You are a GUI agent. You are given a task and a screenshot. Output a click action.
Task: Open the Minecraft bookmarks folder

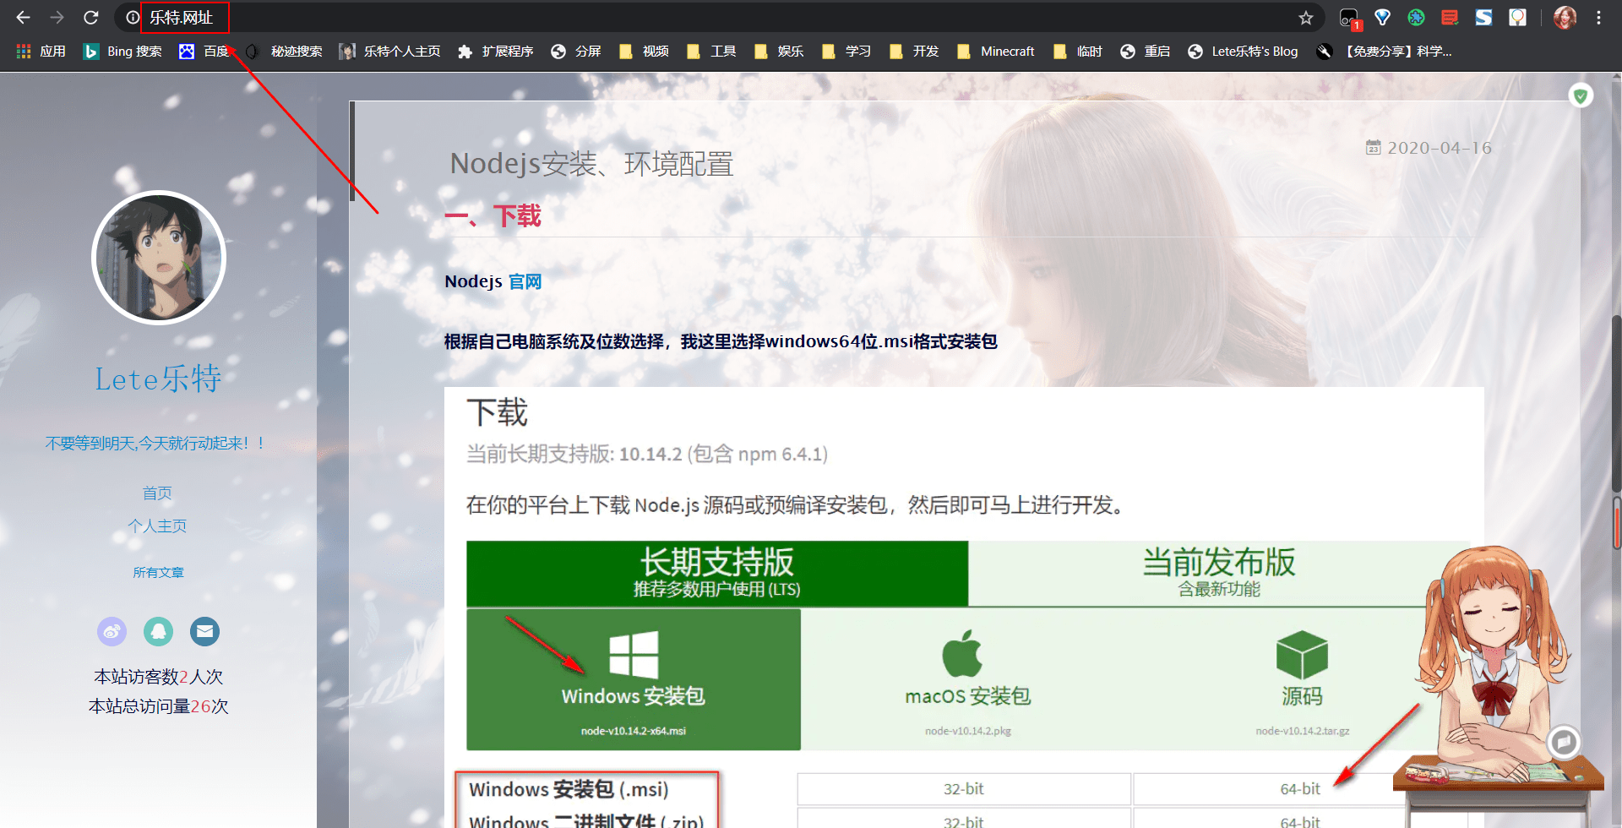pos(996,52)
